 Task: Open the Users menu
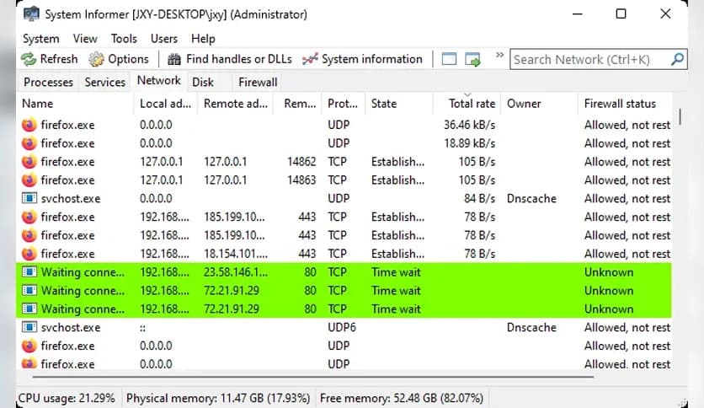click(x=164, y=39)
